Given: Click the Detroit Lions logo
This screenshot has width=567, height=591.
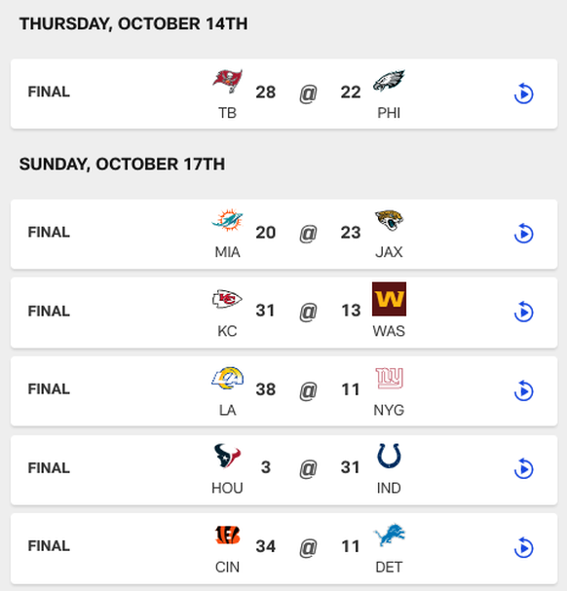Looking at the screenshot, I should pos(390,535).
